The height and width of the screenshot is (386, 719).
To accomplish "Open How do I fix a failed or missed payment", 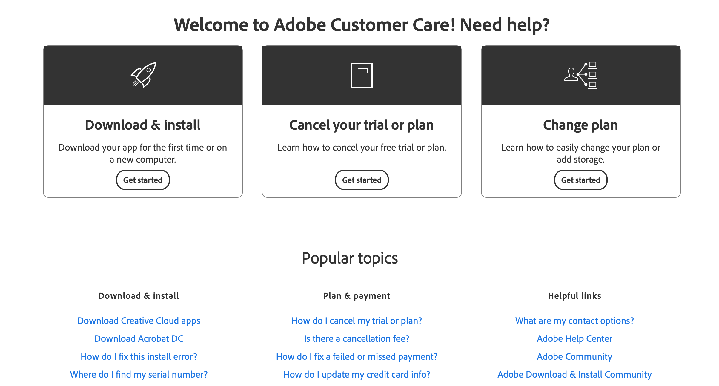I will click(x=357, y=356).
